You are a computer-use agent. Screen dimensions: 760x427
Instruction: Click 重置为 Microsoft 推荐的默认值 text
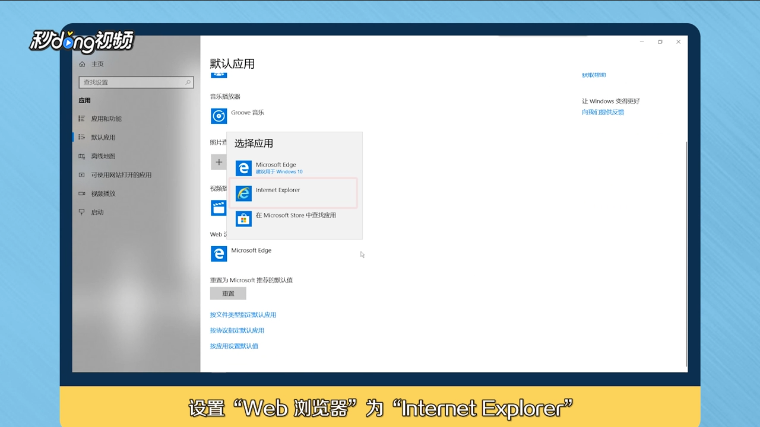coord(251,280)
